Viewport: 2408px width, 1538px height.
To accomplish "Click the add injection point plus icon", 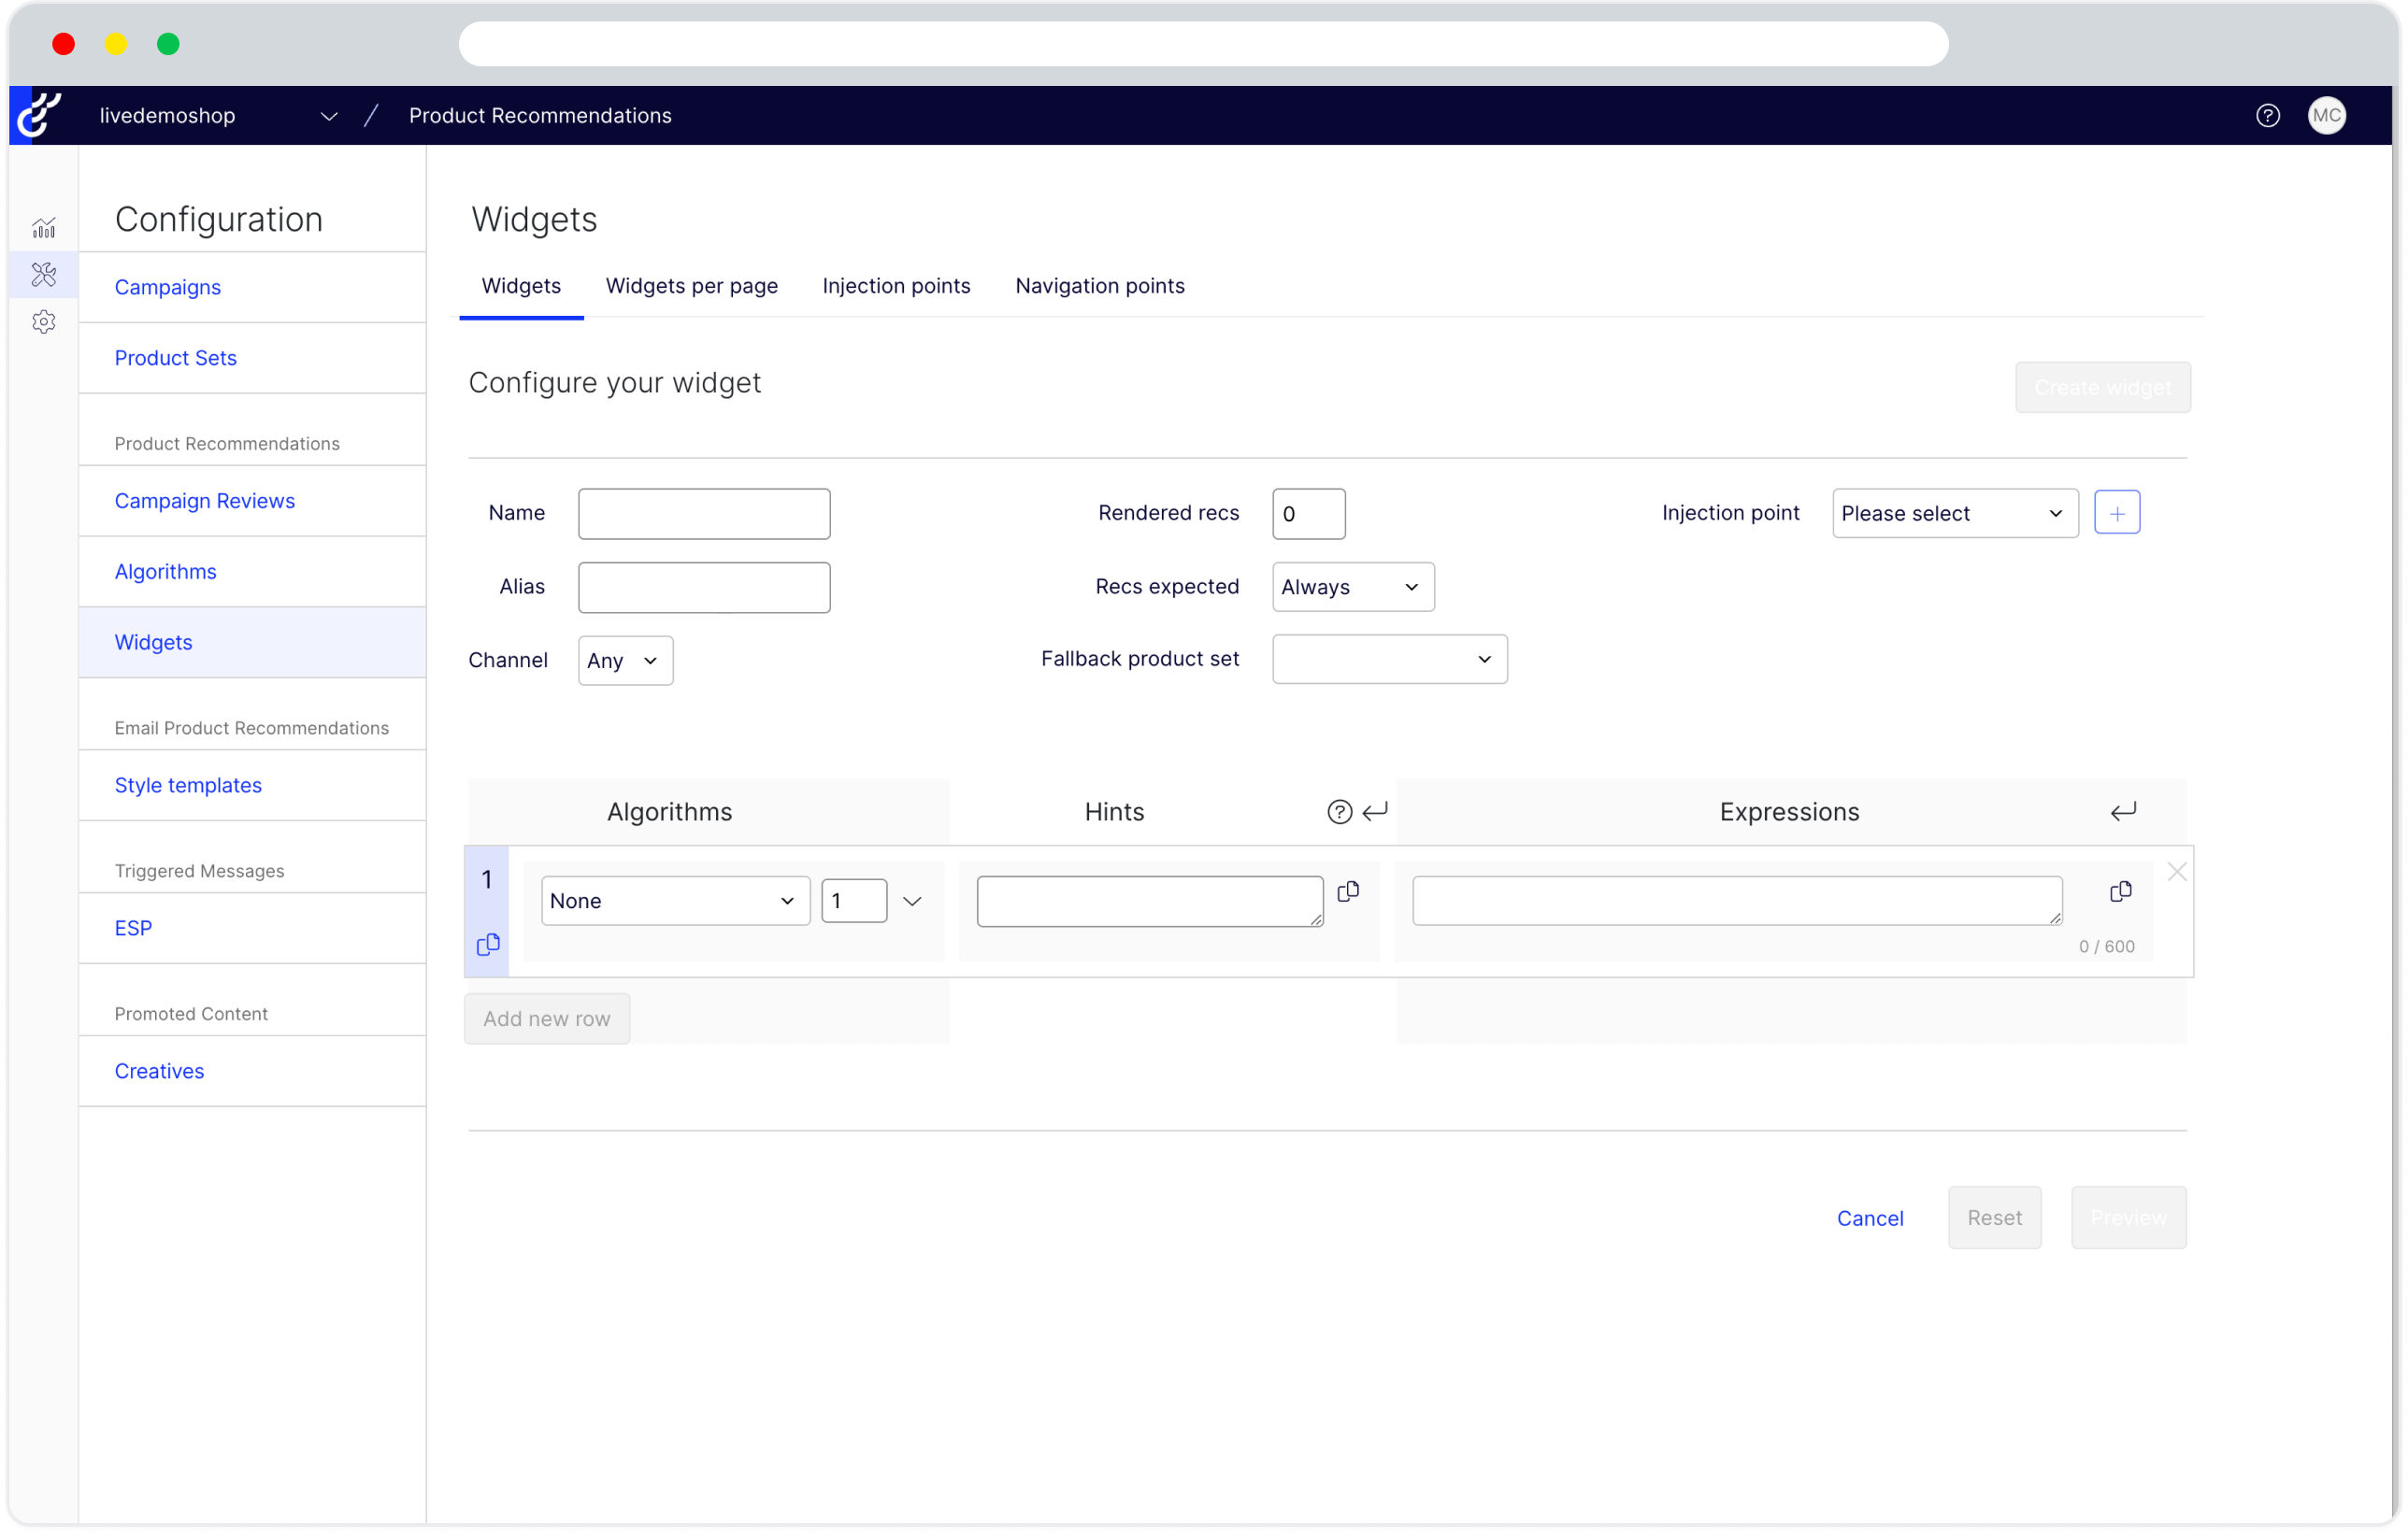I will tap(2116, 512).
